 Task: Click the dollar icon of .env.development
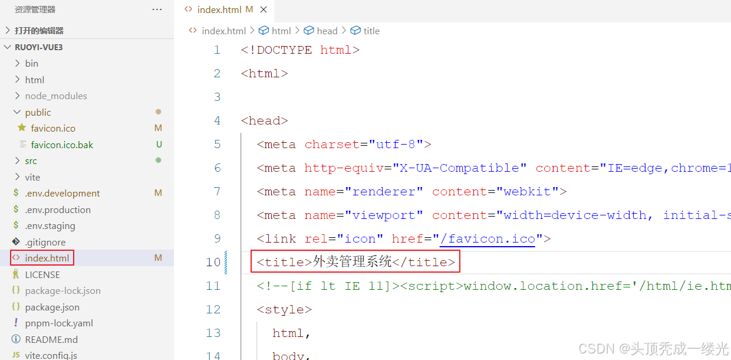pyautogui.click(x=16, y=193)
